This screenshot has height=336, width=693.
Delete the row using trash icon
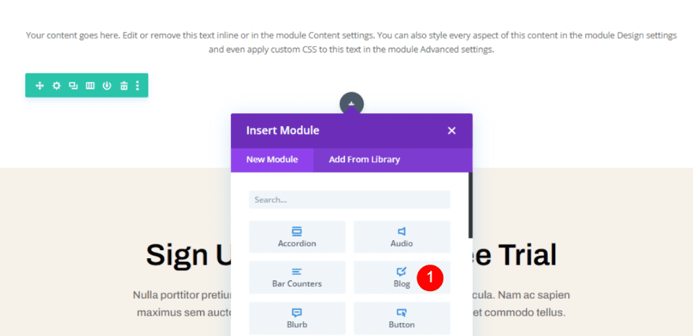(x=123, y=86)
